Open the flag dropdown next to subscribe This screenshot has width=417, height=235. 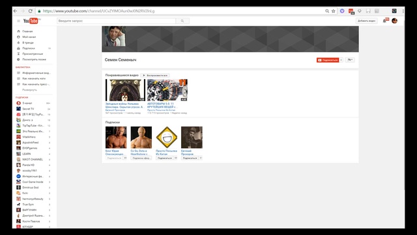point(350,60)
